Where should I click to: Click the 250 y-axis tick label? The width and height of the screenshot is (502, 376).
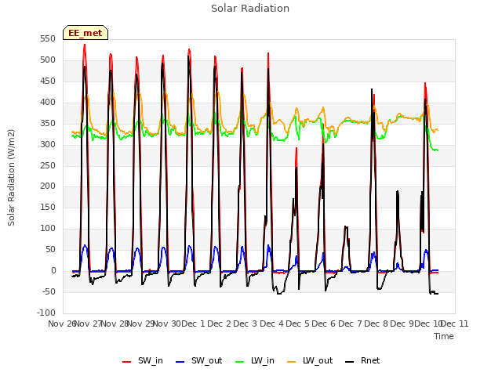tap(48, 165)
